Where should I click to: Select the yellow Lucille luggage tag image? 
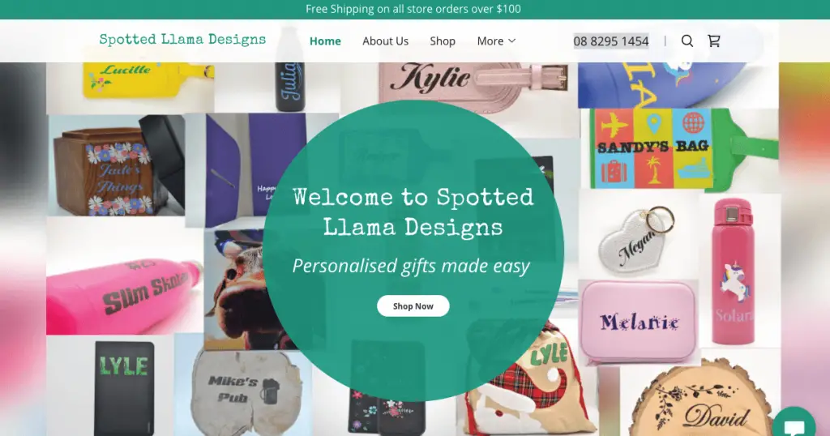tap(130, 86)
